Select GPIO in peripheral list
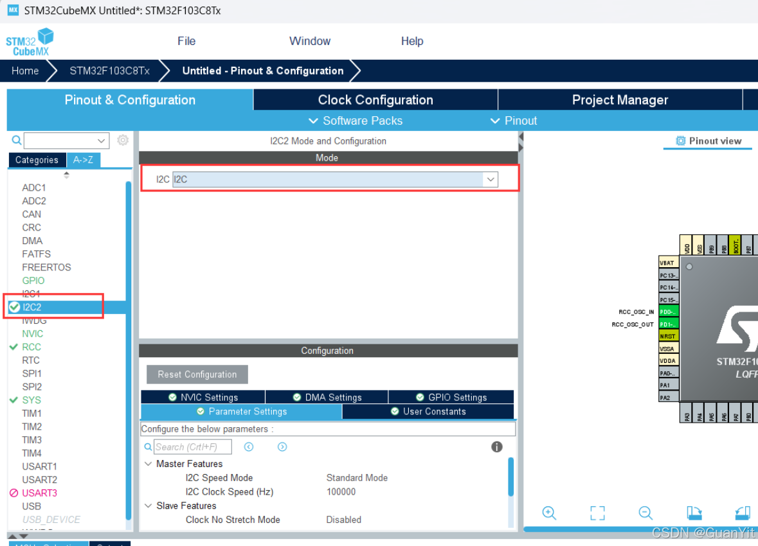The image size is (758, 546). click(x=33, y=281)
